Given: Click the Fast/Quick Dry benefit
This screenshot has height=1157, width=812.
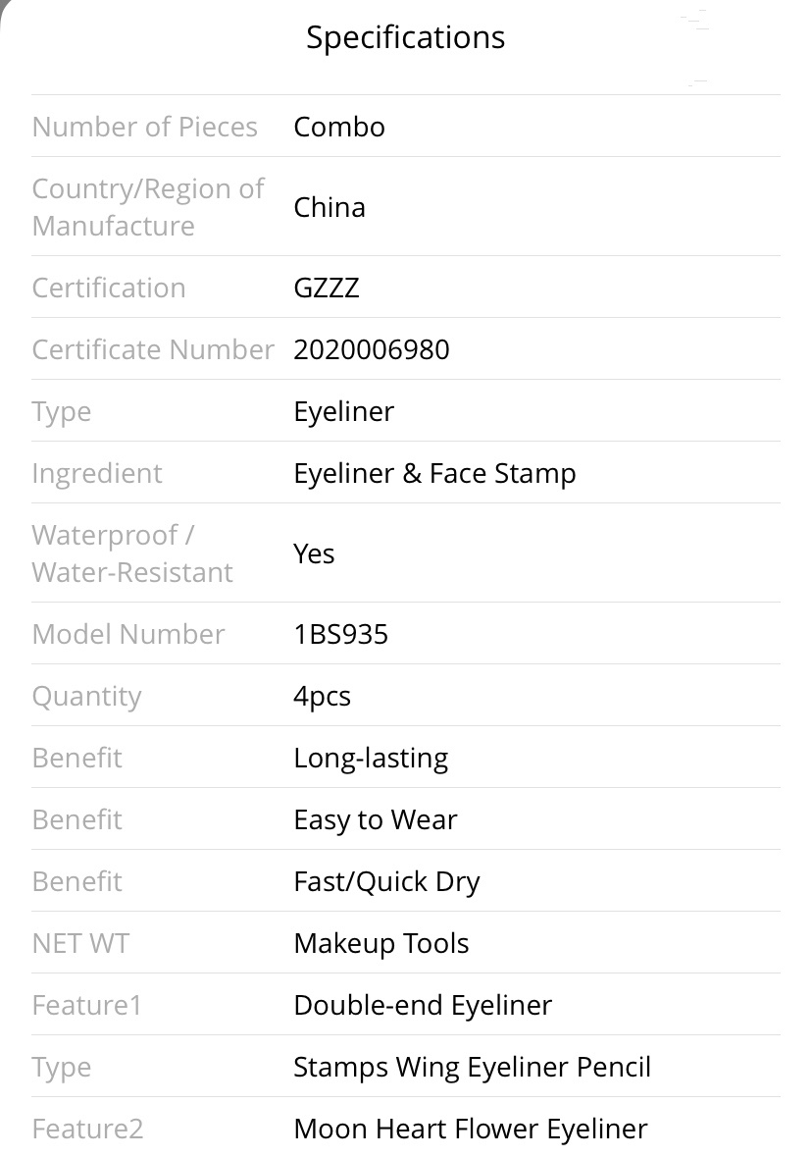Looking at the screenshot, I should click(x=386, y=882).
